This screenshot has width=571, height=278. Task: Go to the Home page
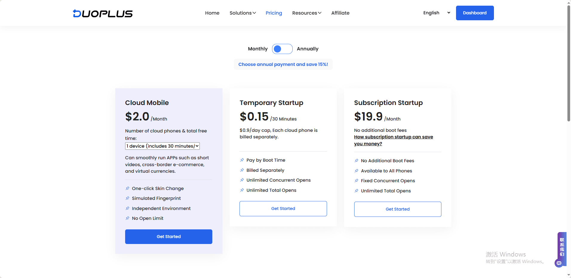pyautogui.click(x=212, y=13)
